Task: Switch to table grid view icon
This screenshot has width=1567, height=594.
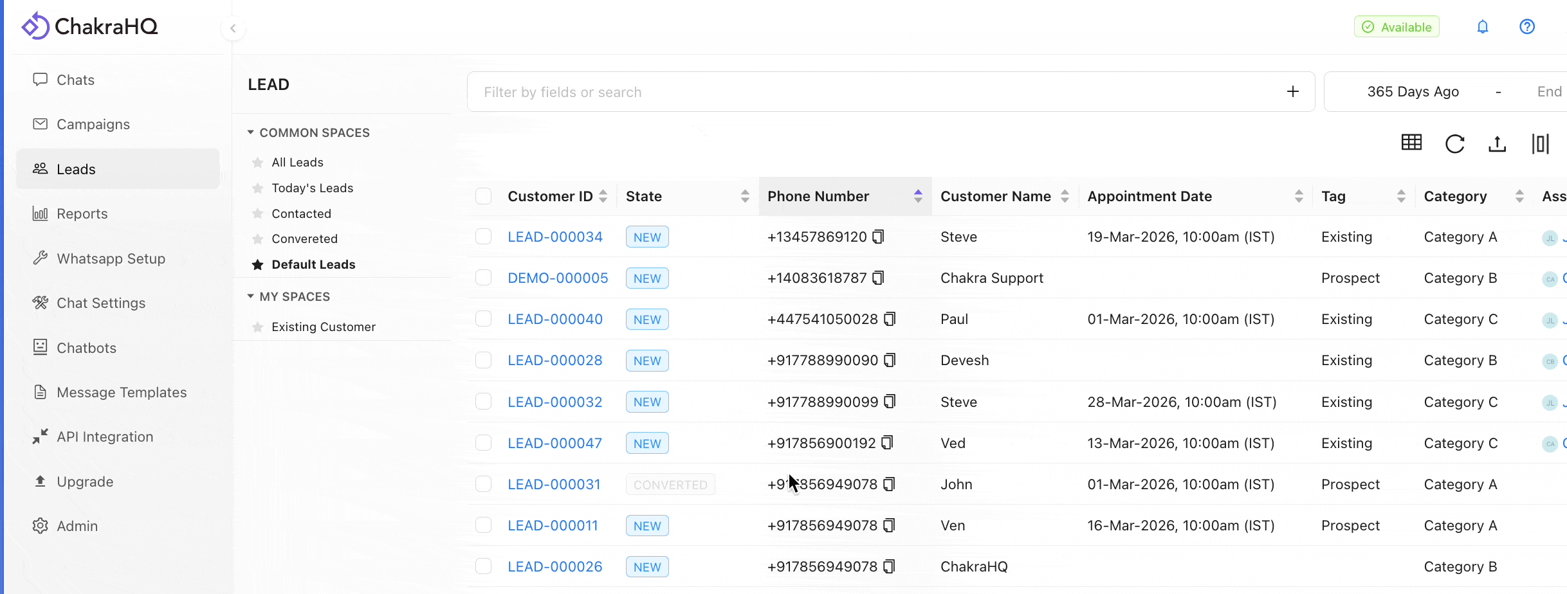Action: [1411, 142]
